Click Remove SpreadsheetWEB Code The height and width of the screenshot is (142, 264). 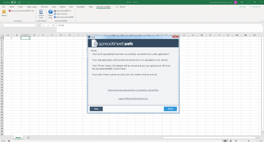pyautogui.click(x=21, y=11)
